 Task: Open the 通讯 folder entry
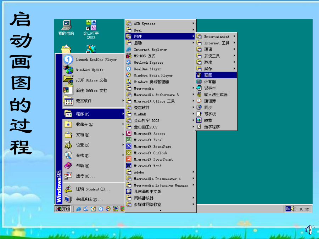[x=216, y=49]
